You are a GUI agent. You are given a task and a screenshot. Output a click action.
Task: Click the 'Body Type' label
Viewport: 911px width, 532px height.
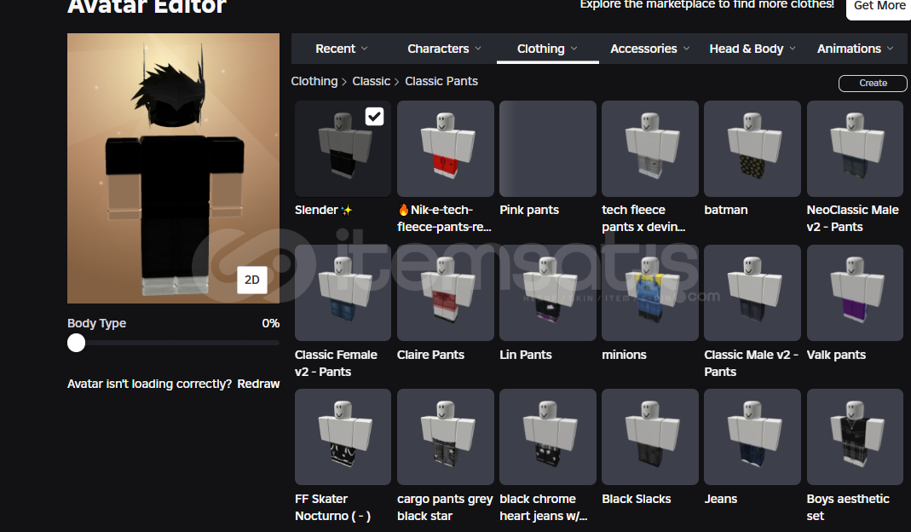pos(96,323)
